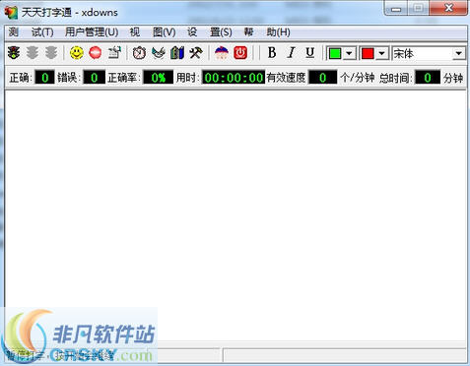Open the 帮助(H) menu
Image resolution: width=470 pixels, height=366 pixels.
267,32
